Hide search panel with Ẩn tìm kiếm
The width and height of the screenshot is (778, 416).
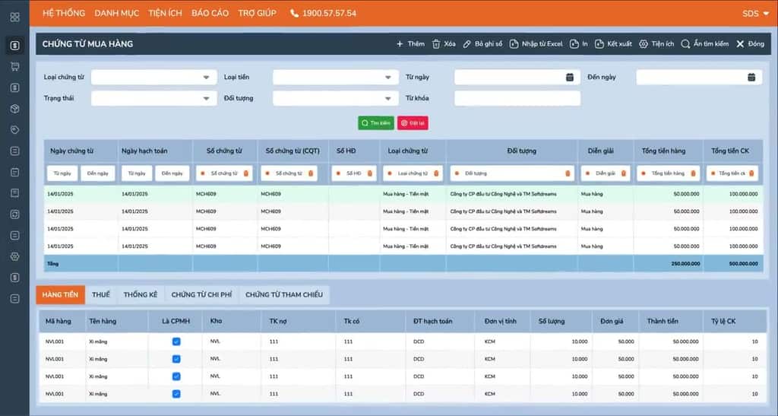705,43
